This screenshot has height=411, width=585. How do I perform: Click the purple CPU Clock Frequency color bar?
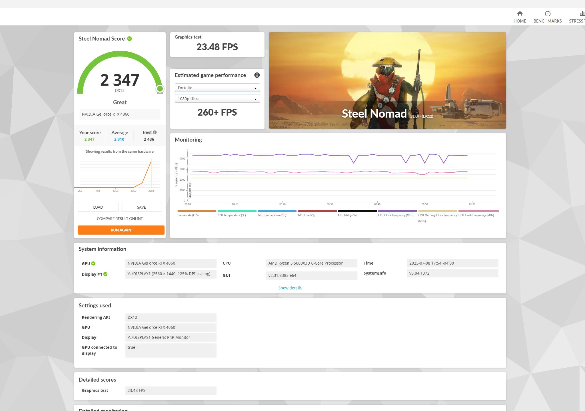click(397, 211)
